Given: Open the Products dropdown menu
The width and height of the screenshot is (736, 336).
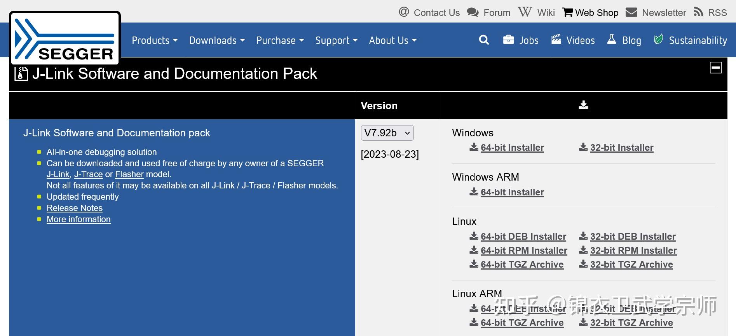Looking at the screenshot, I should click(155, 40).
